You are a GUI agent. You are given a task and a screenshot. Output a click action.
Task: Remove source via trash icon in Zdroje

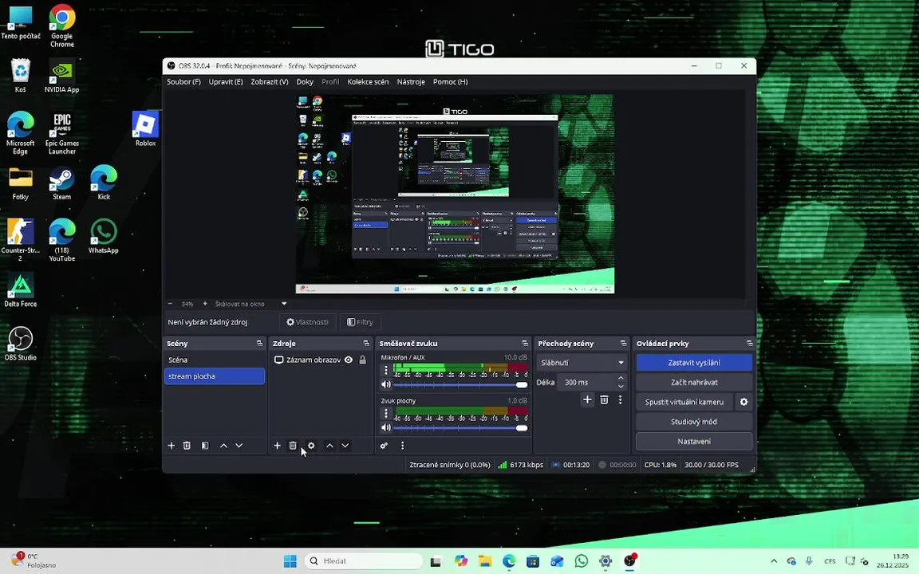(x=293, y=446)
